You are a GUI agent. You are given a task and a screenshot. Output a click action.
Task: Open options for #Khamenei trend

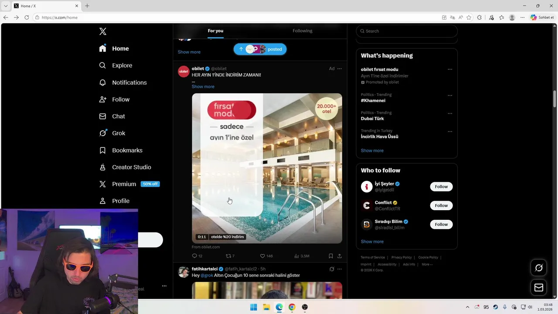450,96
